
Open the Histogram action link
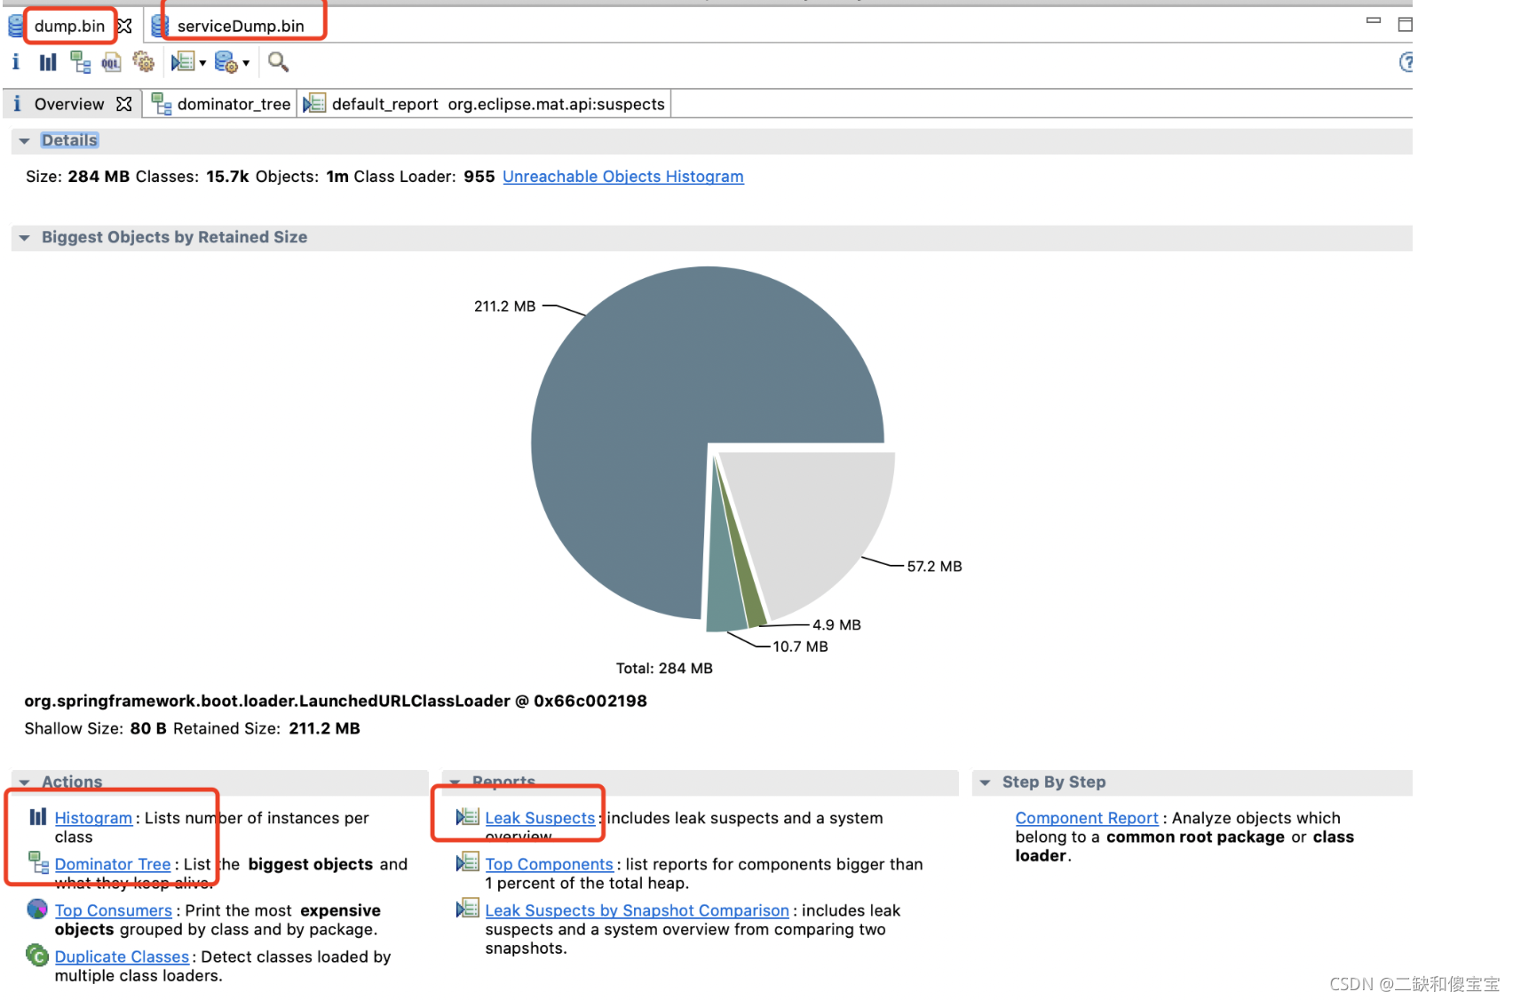tap(93, 818)
